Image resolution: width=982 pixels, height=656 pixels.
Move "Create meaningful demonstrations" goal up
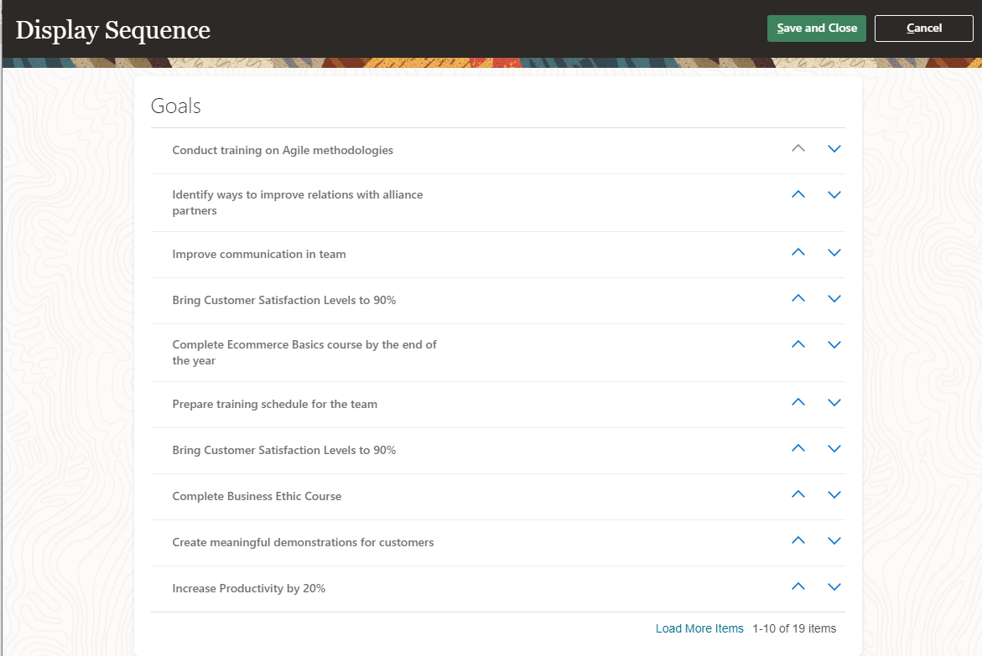(798, 540)
